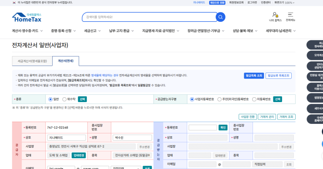
Task: Open the 회원정보조회 link
Action: tap(236, 3)
